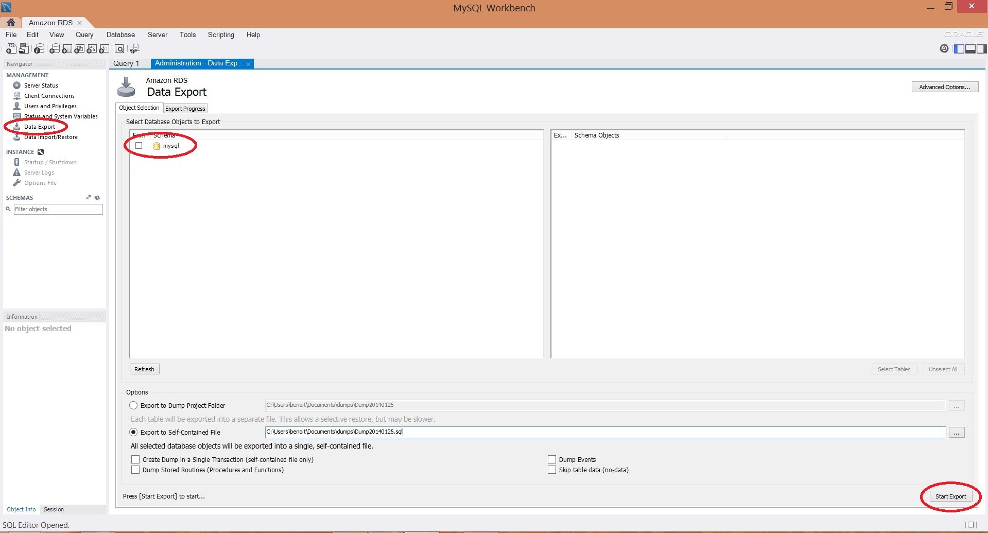
Task: Enable Create Dump in a Single Transaction
Action: click(x=135, y=459)
